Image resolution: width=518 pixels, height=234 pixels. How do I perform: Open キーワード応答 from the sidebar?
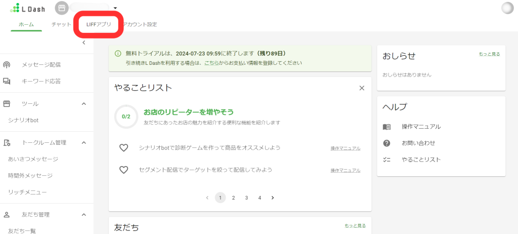click(x=40, y=81)
